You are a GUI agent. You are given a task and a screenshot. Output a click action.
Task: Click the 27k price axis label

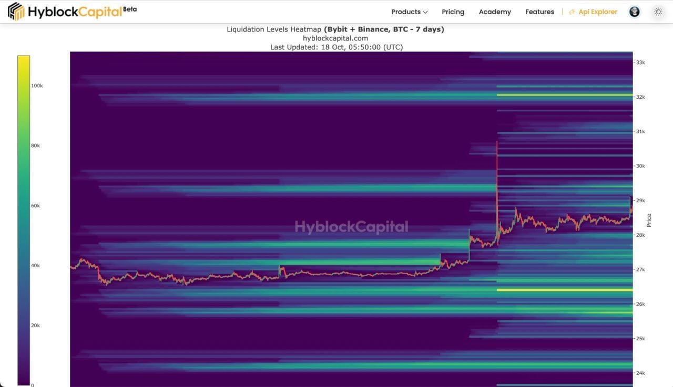click(640, 269)
